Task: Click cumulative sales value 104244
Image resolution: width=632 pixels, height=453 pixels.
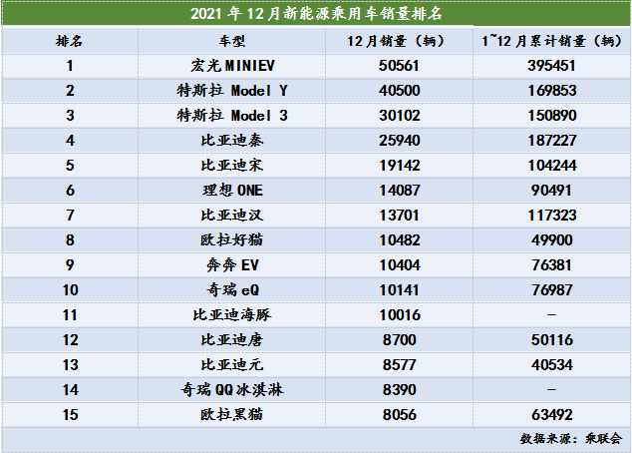Action: [x=552, y=166]
